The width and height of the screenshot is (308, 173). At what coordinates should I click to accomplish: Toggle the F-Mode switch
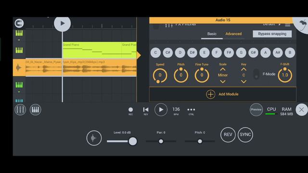(x=256, y=74)
